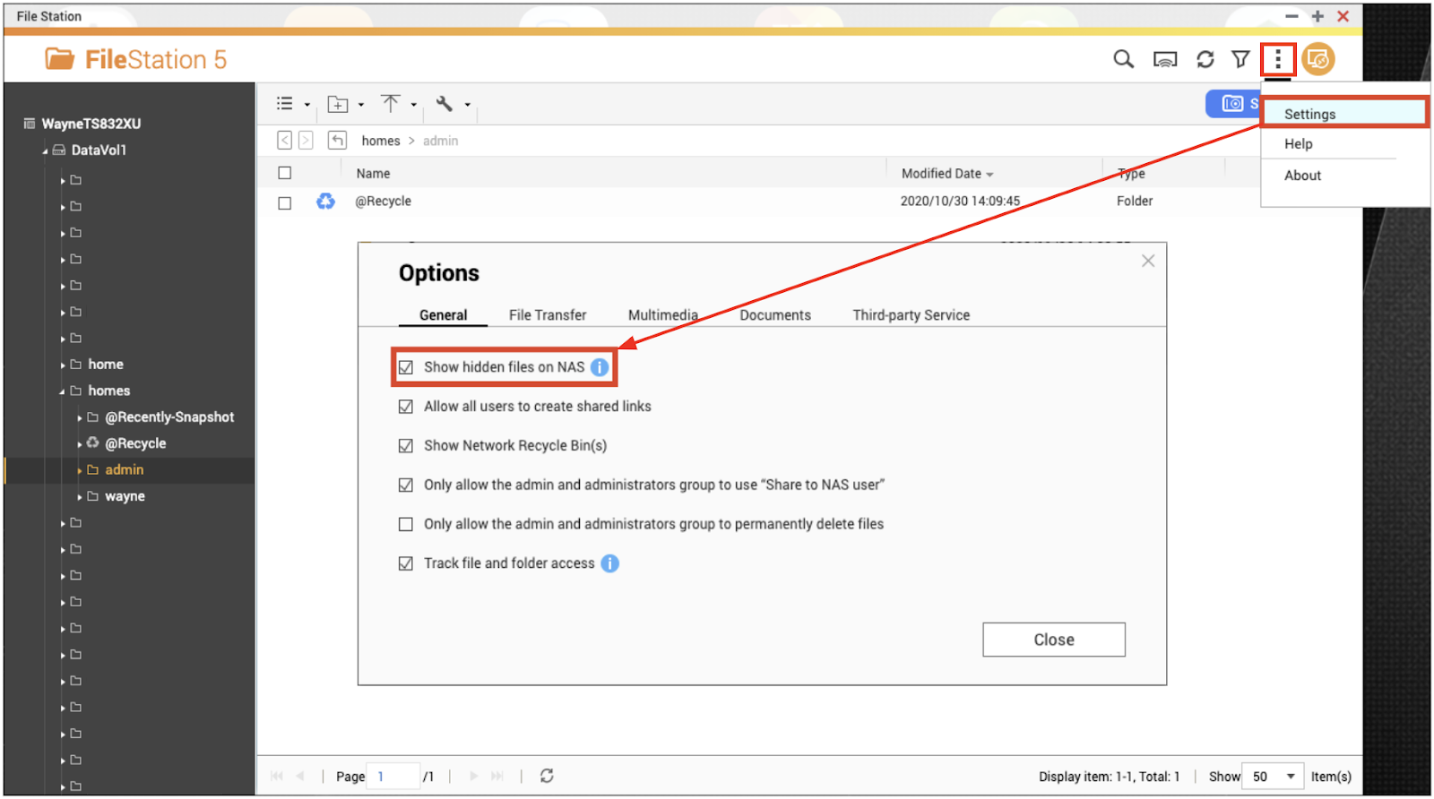Click WayneTS832XU NAS icon in the tree
The width and height of the screenshot is (1434, 799).
tap(30, 124)
